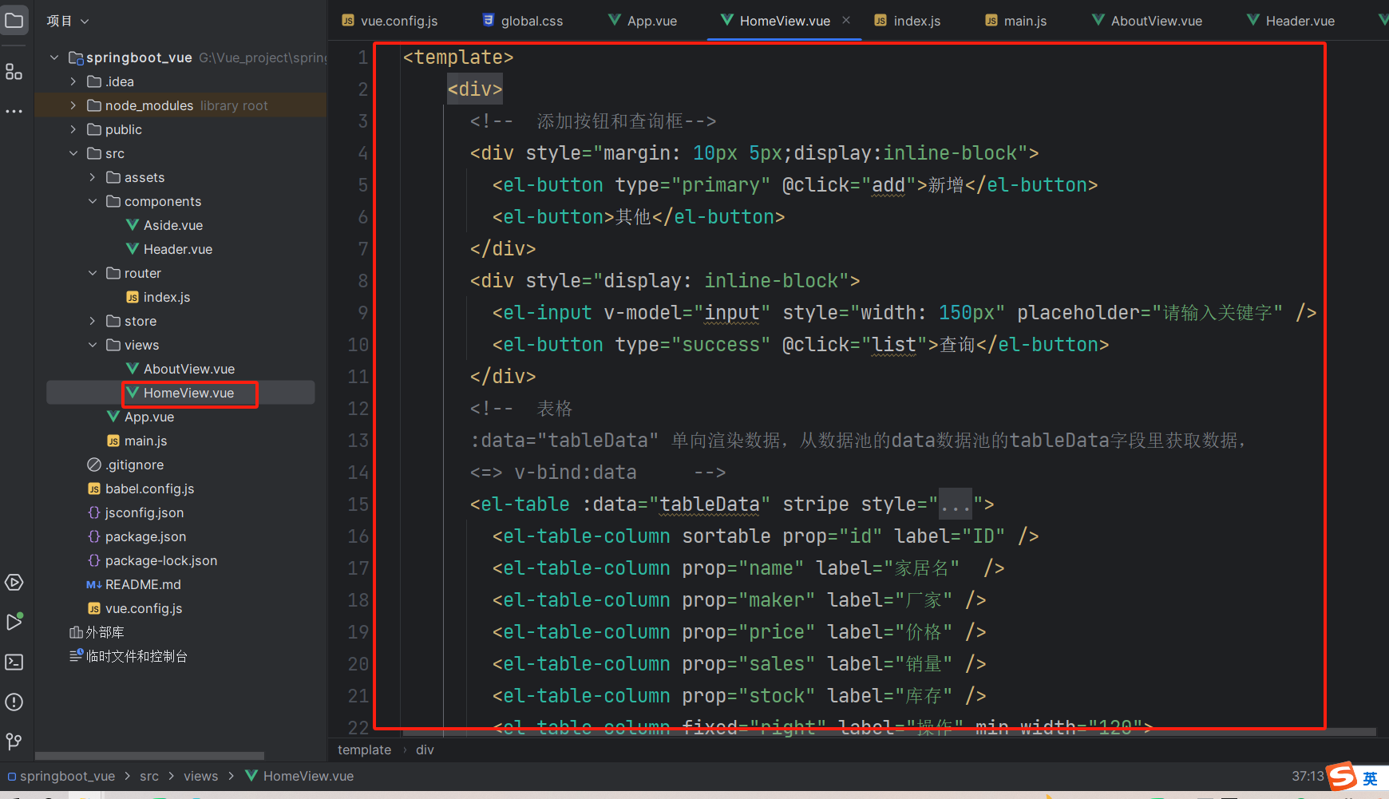Expand the folded style value on line 15

[956, 504]
